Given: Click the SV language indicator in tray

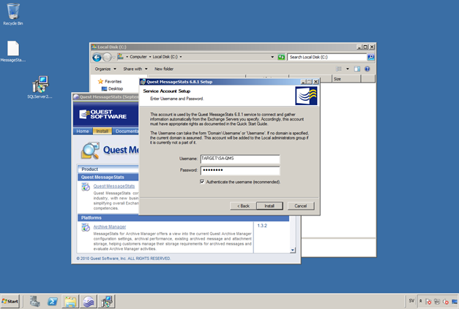Looking at the screenshot, I should tap(411, 300).
